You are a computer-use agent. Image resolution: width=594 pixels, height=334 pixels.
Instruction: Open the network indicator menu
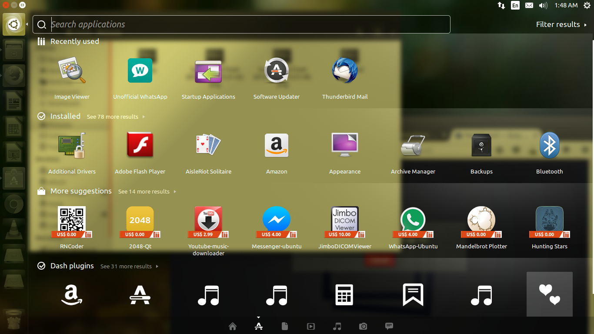(501, 5)
